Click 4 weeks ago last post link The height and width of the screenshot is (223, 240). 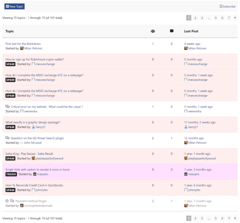(192, 44)
